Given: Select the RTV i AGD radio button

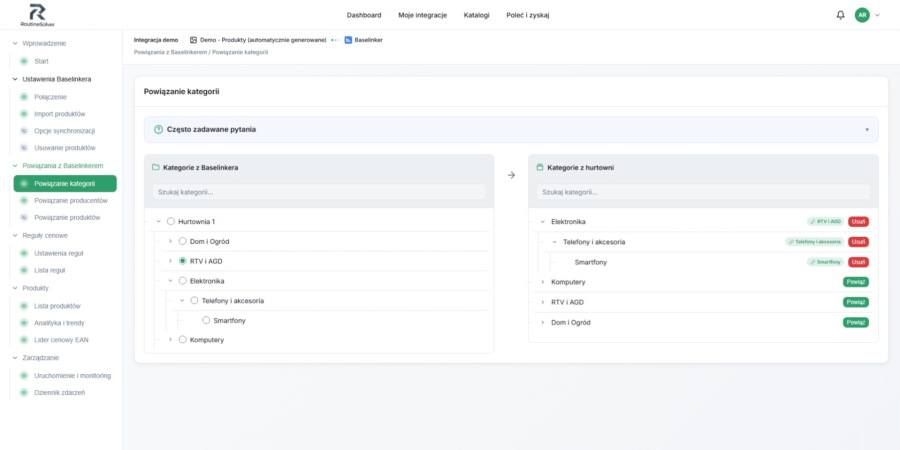Looking at the screenshot, I should pos(183,261).
